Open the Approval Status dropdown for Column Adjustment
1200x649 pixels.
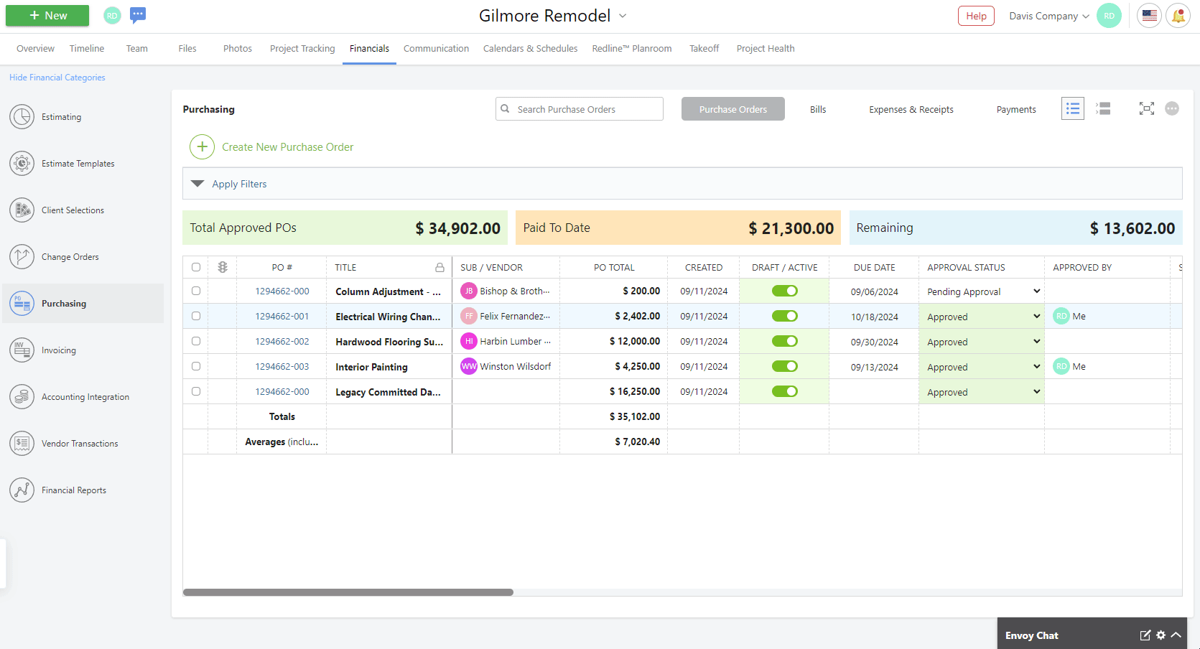(x=1036, y=291)
